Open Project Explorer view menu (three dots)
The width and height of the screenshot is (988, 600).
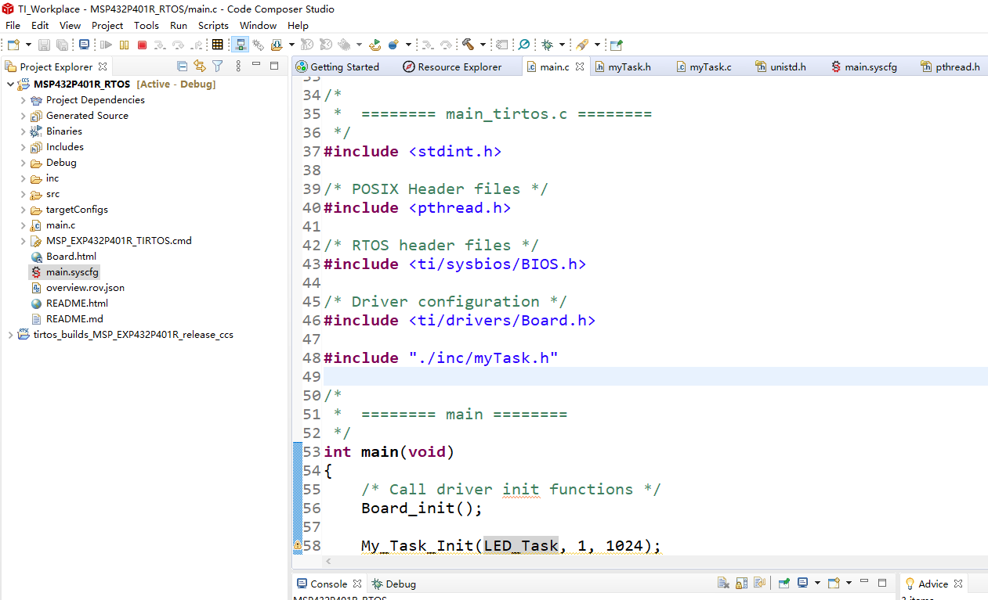tap(238, 66)
